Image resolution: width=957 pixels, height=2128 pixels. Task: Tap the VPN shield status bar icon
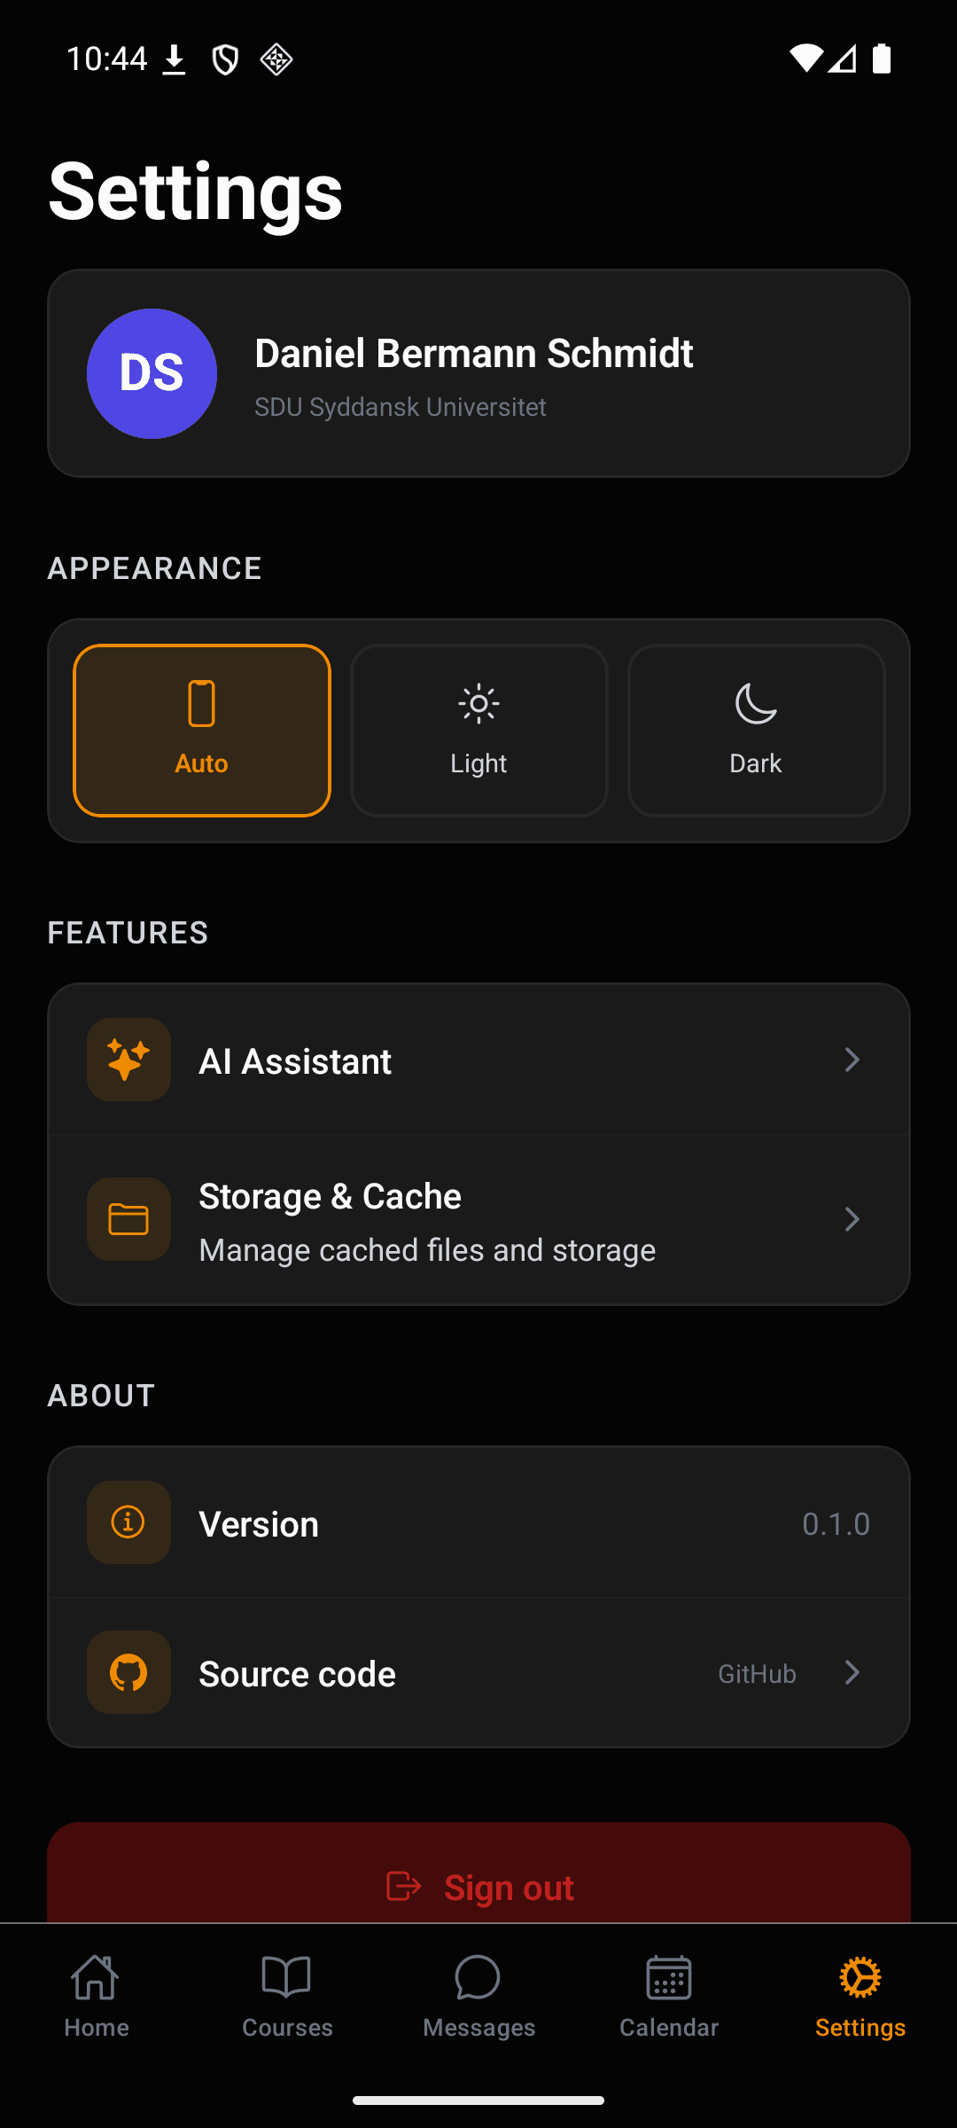pyautogui.click(x=225, y=59)
